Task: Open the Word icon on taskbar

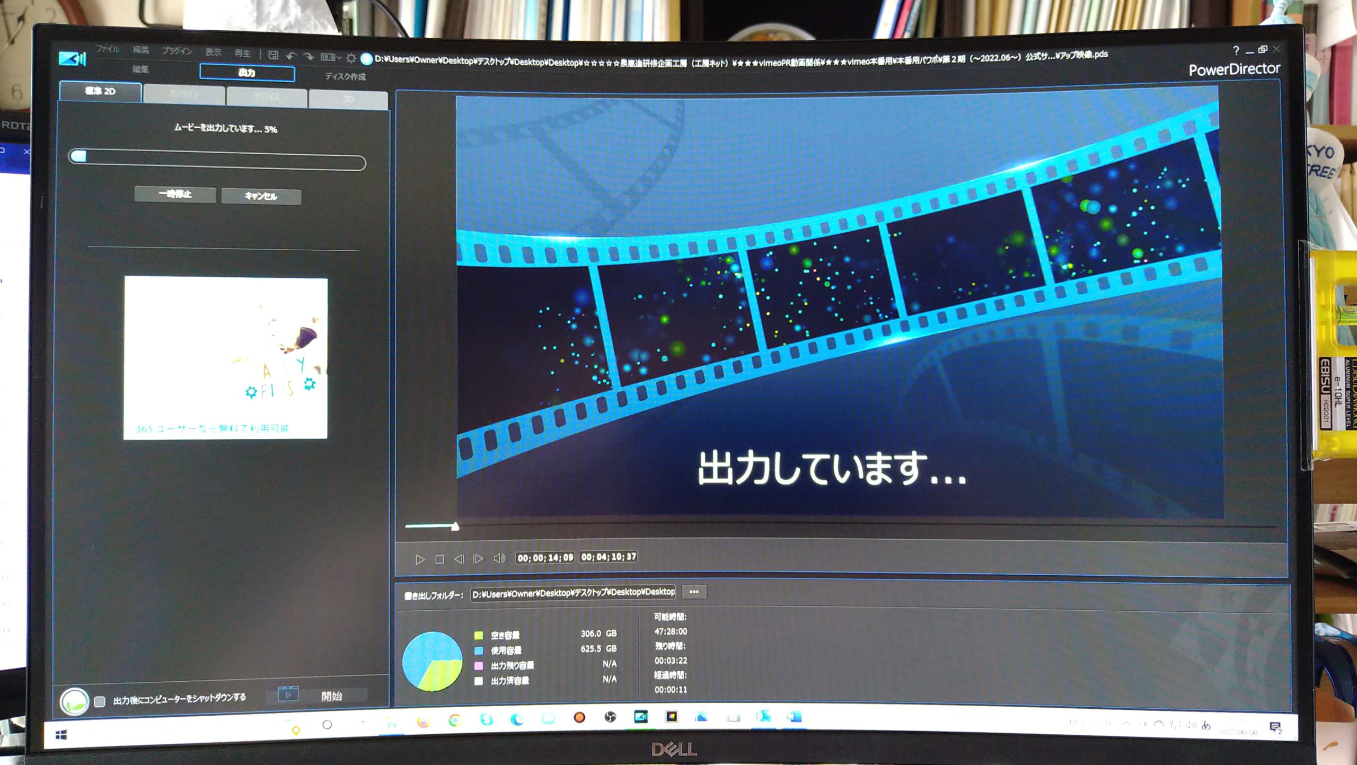Action: tap(794, 717)
